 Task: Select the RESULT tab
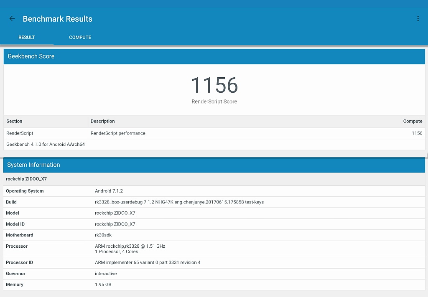coord(26,37)
